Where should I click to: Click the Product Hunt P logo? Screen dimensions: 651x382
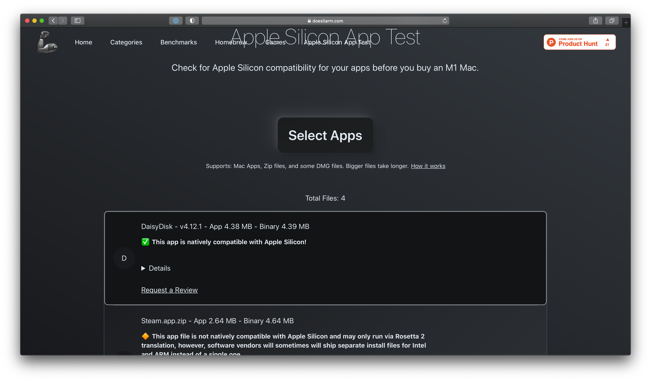[x=550, y=42]
